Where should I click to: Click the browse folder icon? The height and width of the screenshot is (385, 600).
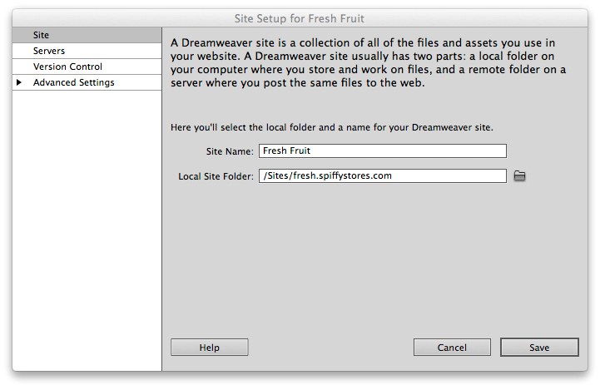(520, 175)
